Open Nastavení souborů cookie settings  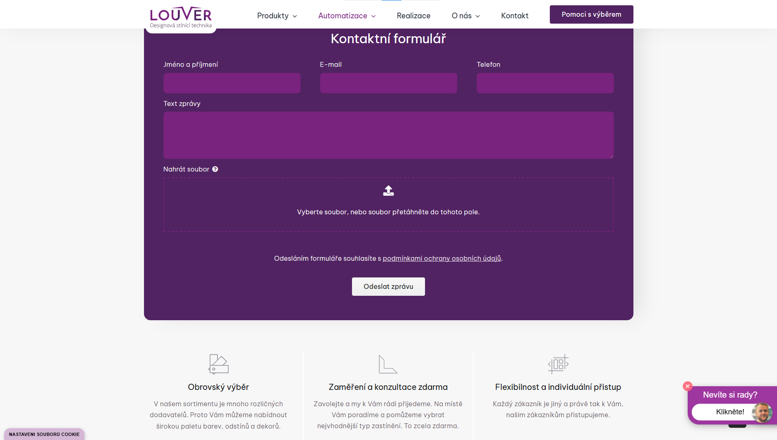44,434
